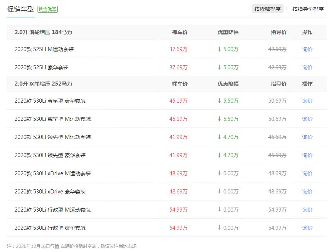330x252 pixels.
Task: Click 5.50万 discount for 530Li 尊享型 豪华套装
Action: click(x=231, y=101)
